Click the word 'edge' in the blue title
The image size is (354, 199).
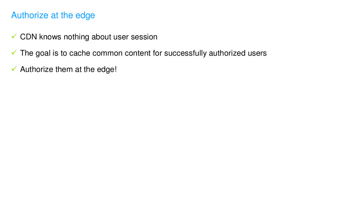[x=85, y=16]
